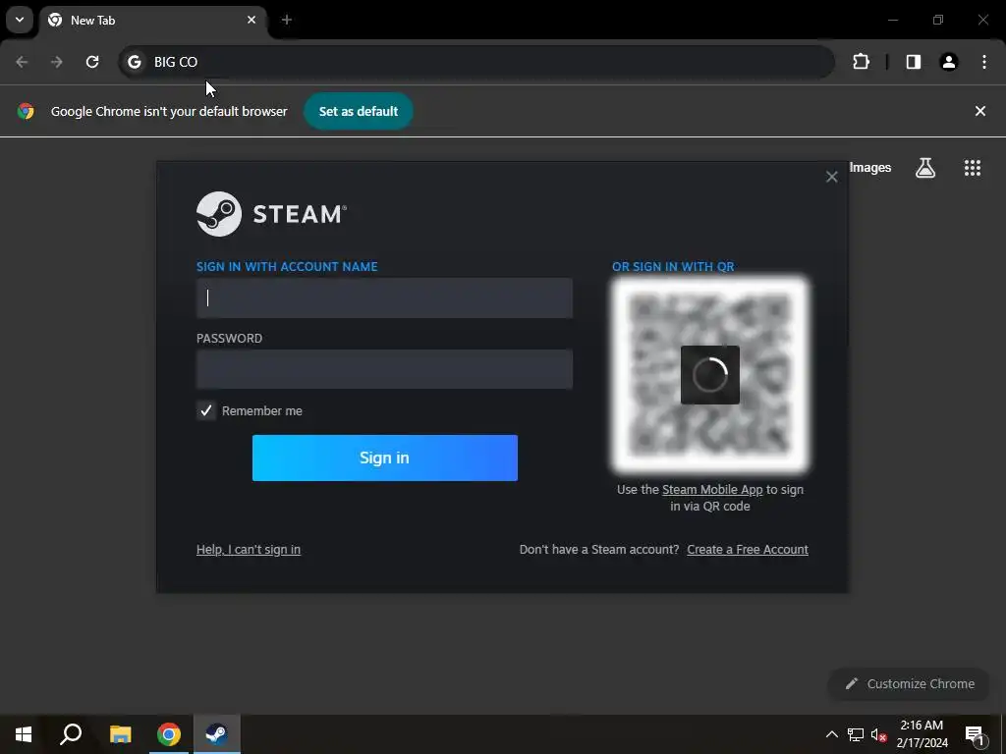This screenshot has width=1006, height=754.
Task: Click the network status tray icon
Action: coord(856,734)
